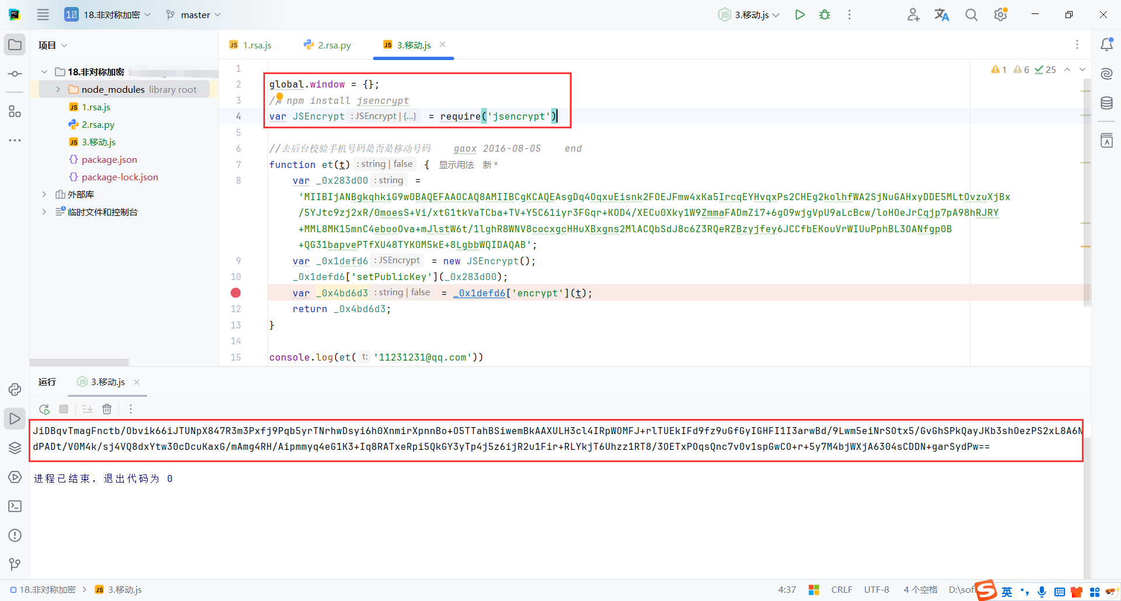Open the Project tool window
The image size is (1121, 601).
(15, 45)
